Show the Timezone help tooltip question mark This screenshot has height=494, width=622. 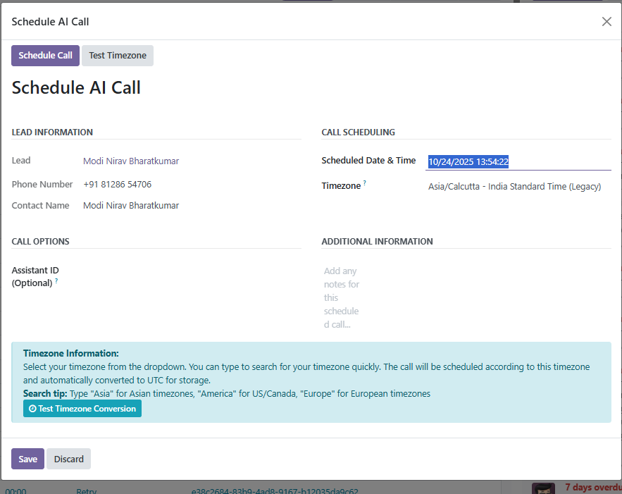click(365, 183)
